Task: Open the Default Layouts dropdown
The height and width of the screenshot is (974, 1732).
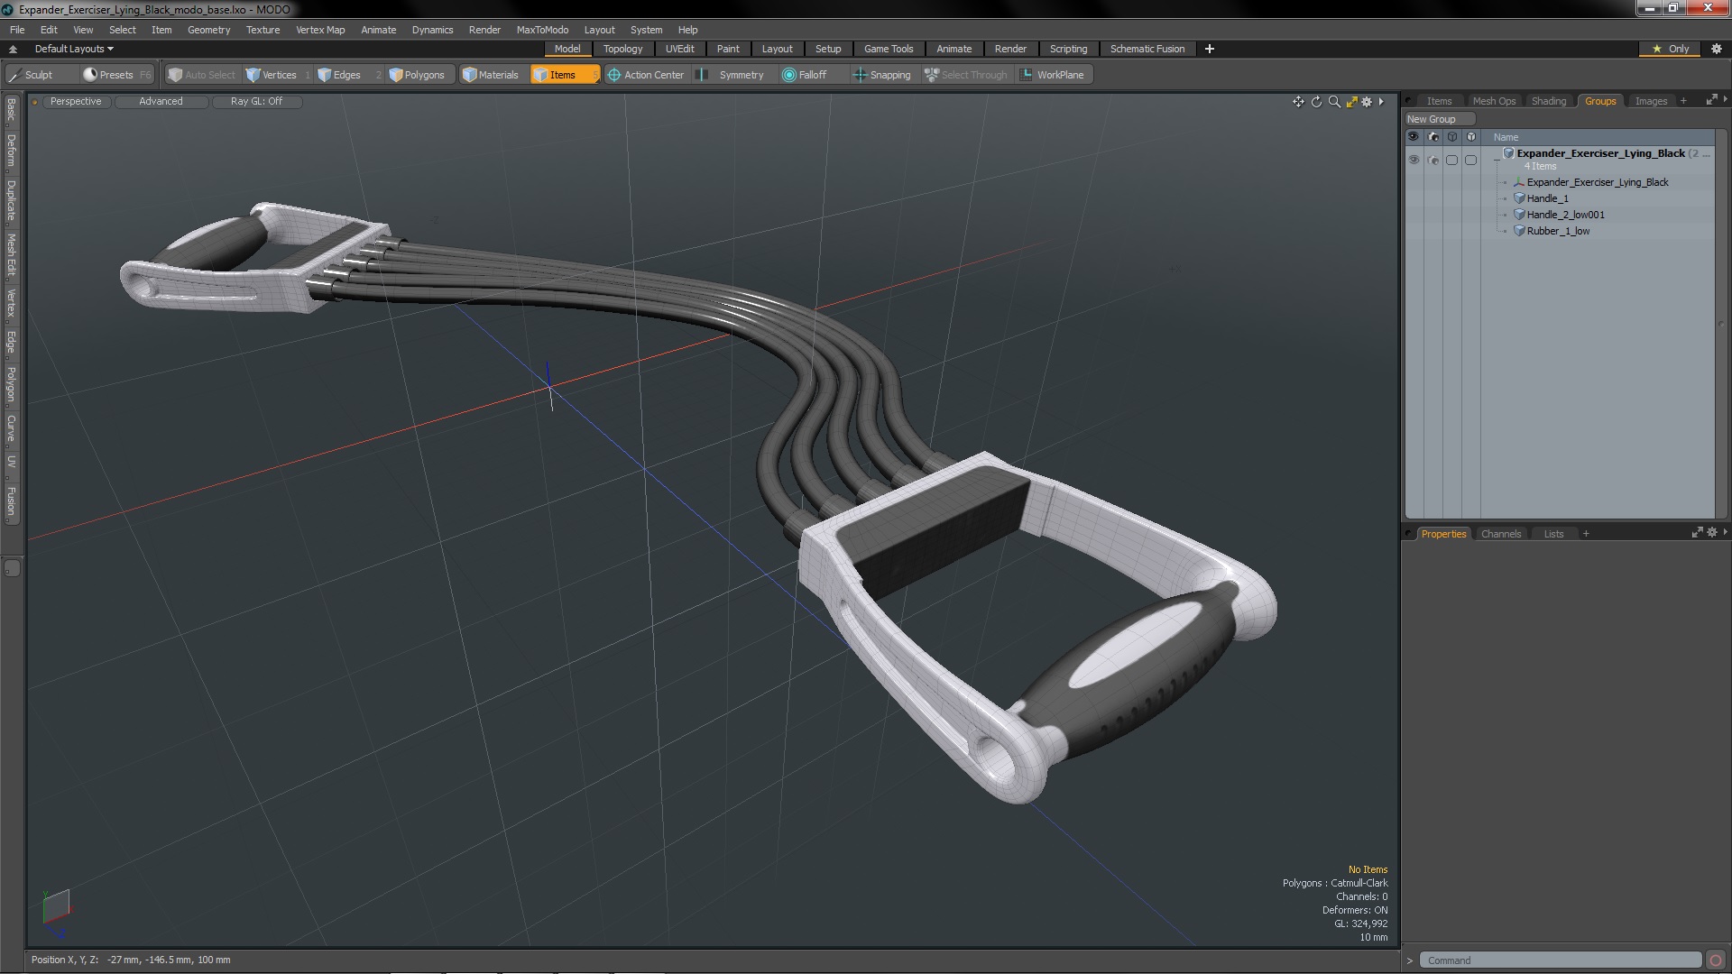Action: click(x=74, y=49)
